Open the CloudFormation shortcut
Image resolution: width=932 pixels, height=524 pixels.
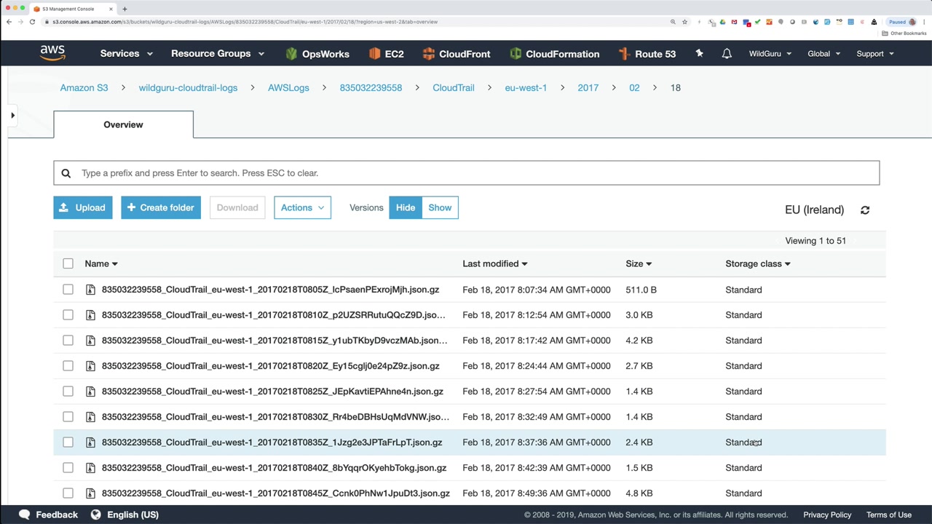555,54
